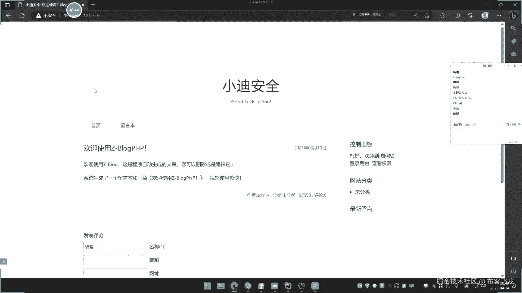This screenshot has width=522, height=293.
Task: Open the 留言本 navigation item
Action: (x=128, y=126)
